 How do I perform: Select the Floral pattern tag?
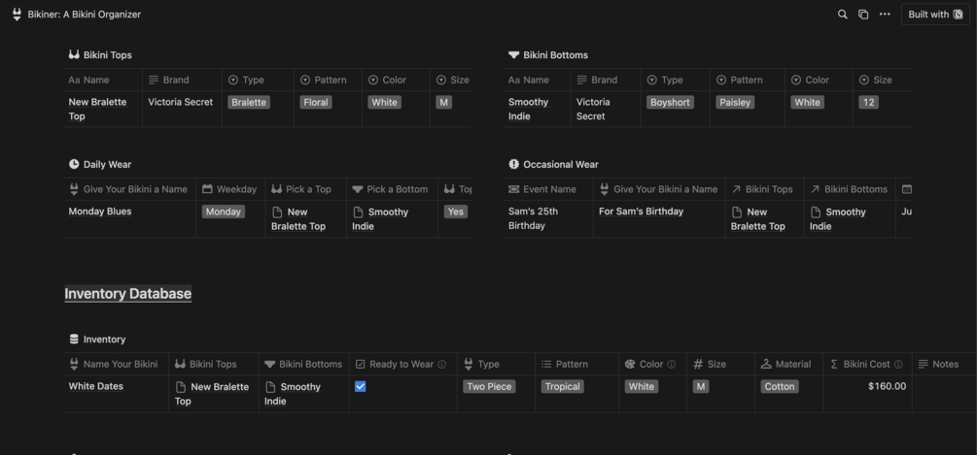tap(315, 102)
